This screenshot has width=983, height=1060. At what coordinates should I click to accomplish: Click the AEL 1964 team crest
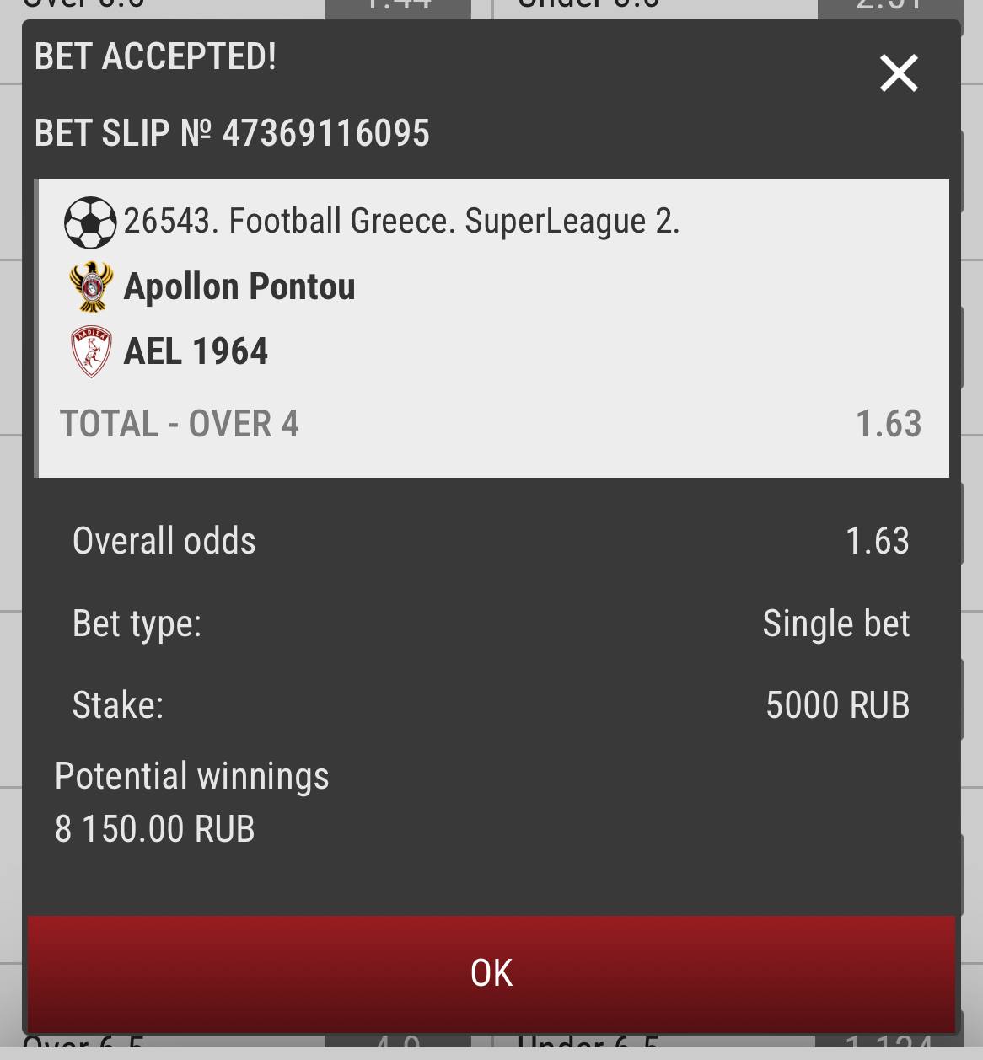click(x=91, y=351)
